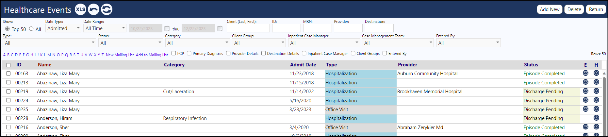Open the Date Type dropdown showing Admitted
The image size is (608, 137).
[x=63, y=28]
